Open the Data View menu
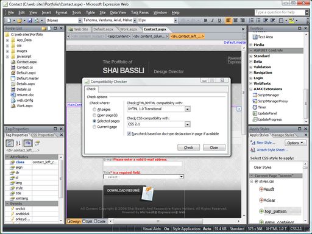312x234 pixels. (118, 13)
